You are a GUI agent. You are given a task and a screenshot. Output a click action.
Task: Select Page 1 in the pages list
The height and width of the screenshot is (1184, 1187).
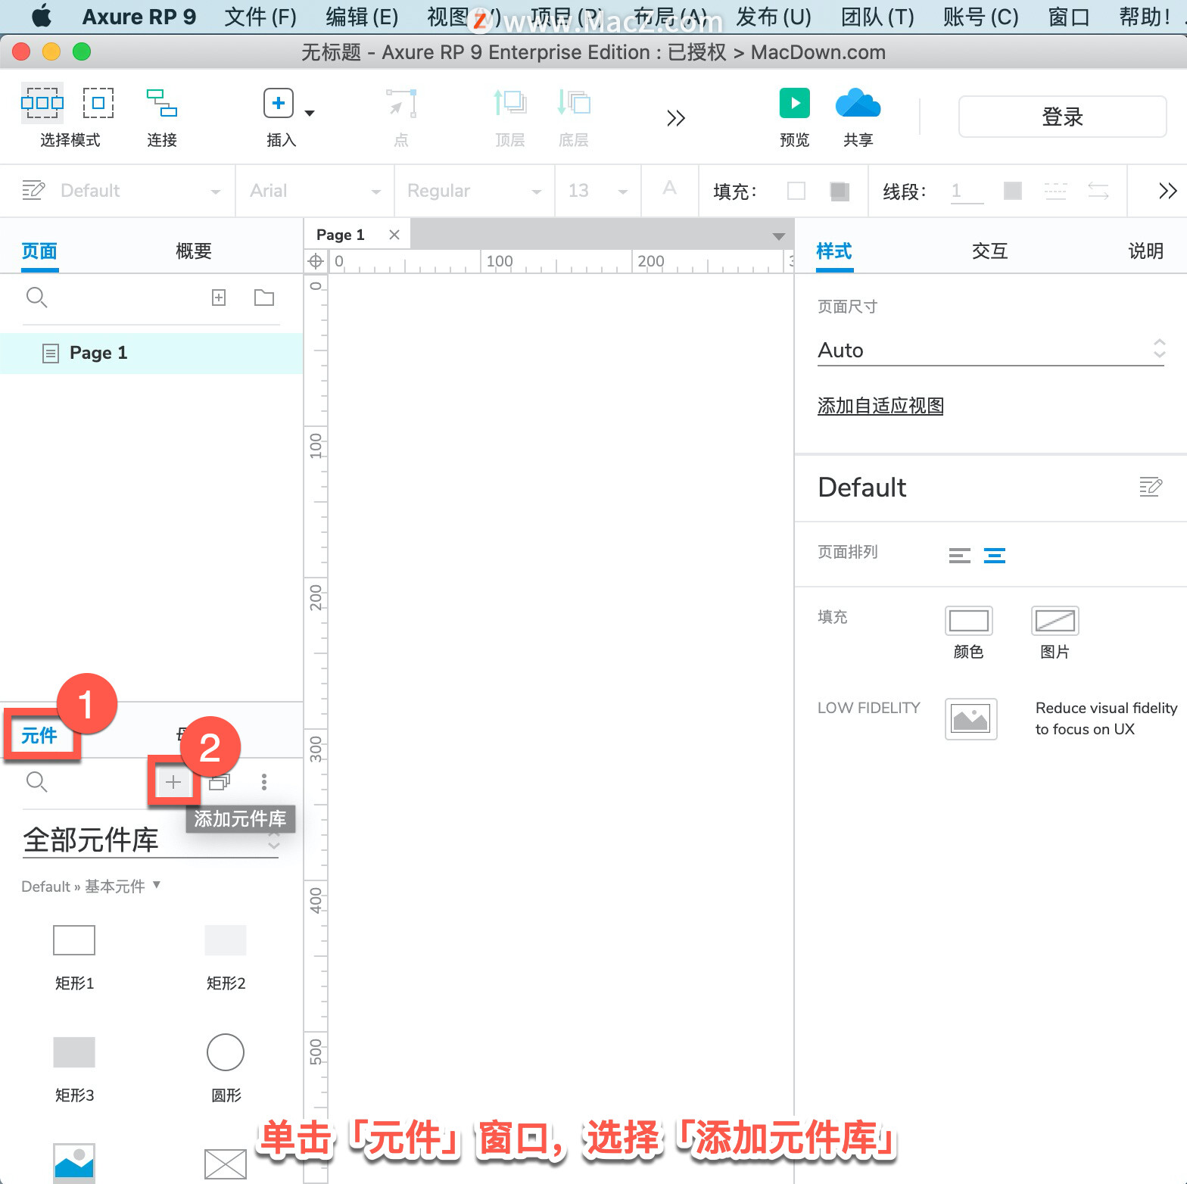[x=151, y=353]
